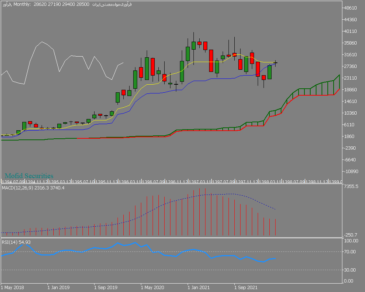Click the '1 Jan 2021' bottom date label

click(x=199, y=288)
